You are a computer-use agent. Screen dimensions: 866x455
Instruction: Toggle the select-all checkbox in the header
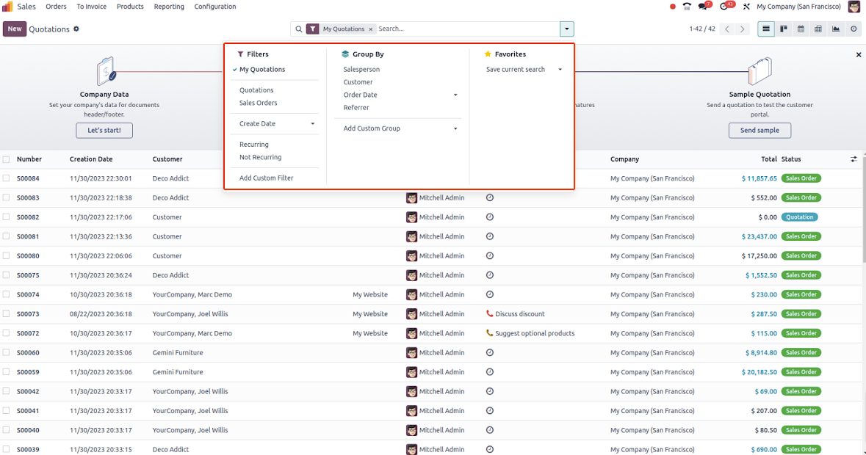tap(7, 159)
